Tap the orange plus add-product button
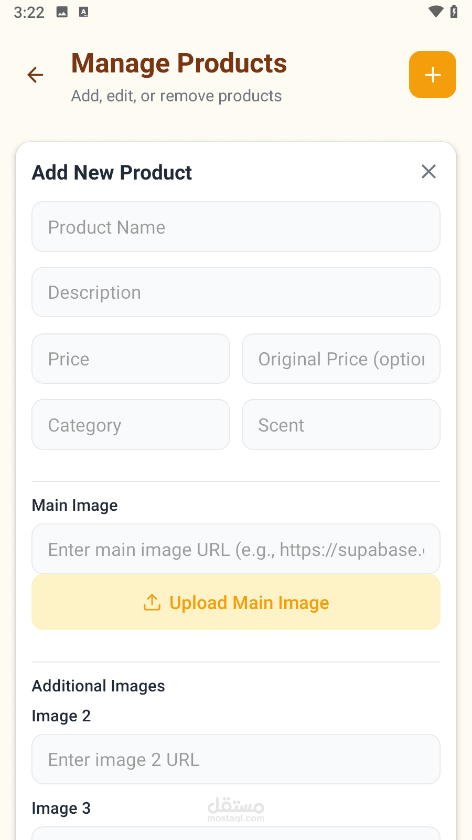Viewport: 472px width, 840px height. (x=432, y=75)
